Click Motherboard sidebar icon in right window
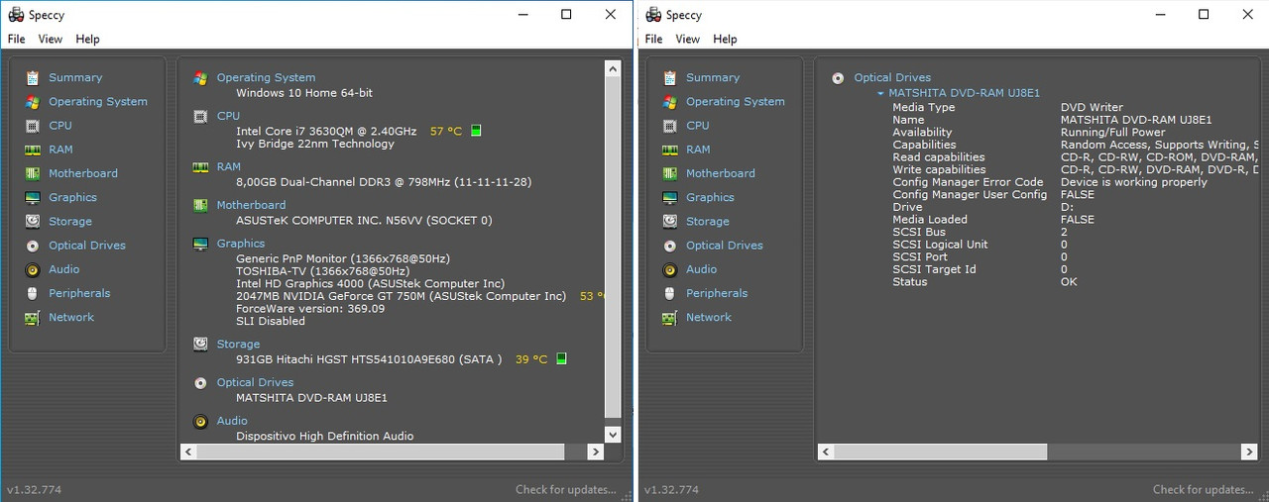The image size is (1269, 502). click(670, 173)
